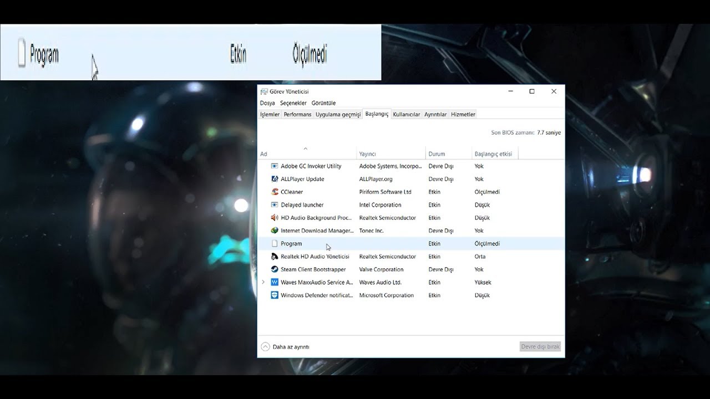
Task: Click the Waves MaxxAudio Service icon
Action: pos(274,282)
